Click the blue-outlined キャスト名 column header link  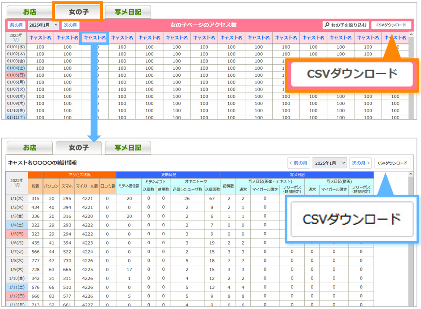(94, 38)
